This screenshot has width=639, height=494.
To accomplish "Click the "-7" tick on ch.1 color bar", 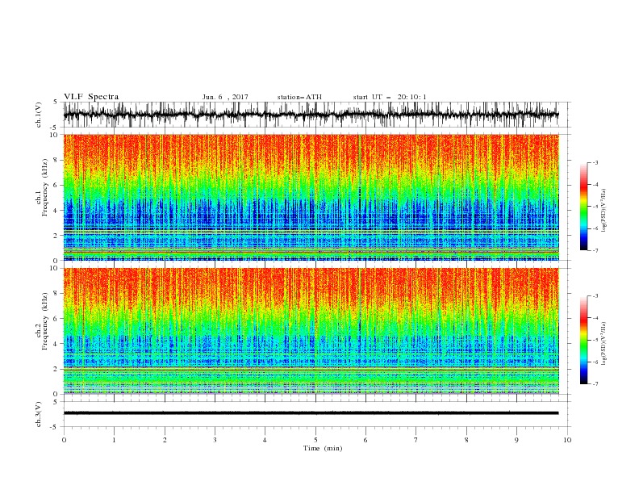I will click(595, 250).
